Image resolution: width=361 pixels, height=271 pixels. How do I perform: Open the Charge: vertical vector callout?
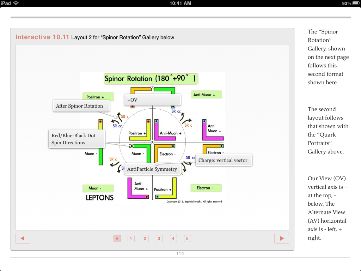224,160
